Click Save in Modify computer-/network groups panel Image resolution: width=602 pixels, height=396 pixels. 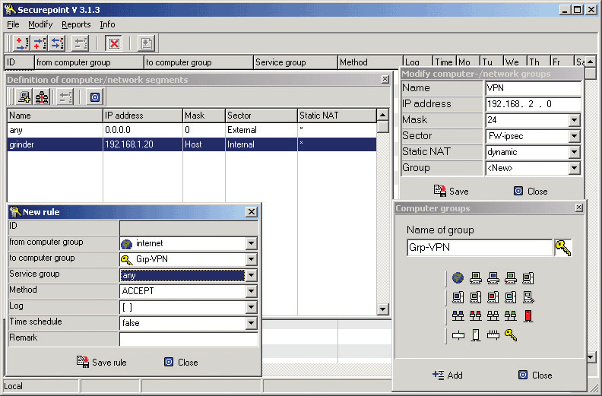click(451, 191)
